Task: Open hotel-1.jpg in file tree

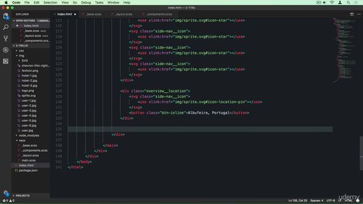Action: tap(29, 75)
